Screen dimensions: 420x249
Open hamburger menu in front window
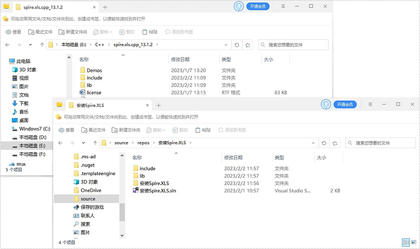pyautogui.click(x=370, y=104)
